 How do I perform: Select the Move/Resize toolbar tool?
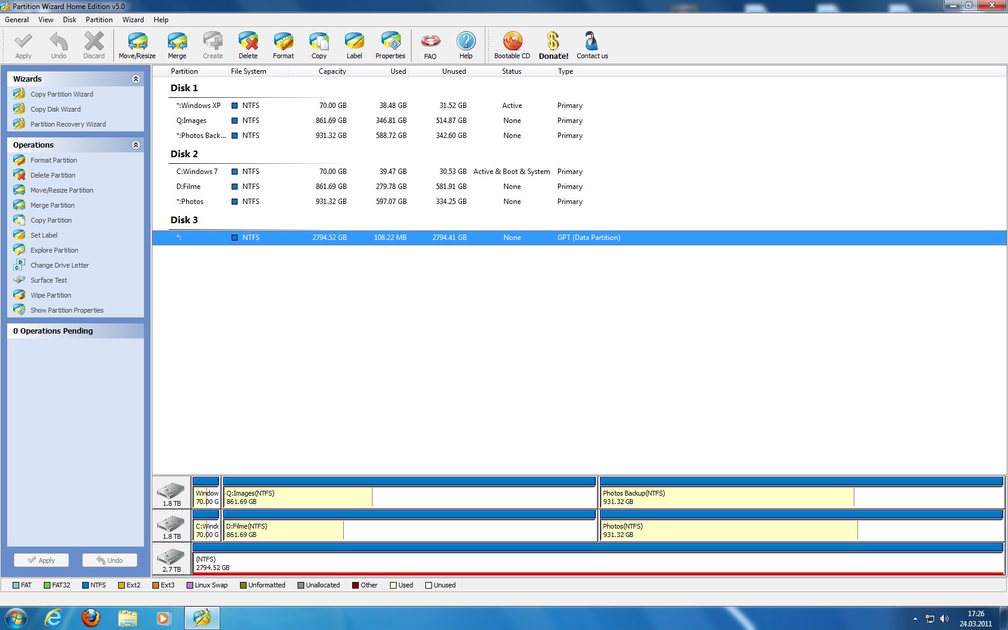pyautogui.click(x=137, y=46)
